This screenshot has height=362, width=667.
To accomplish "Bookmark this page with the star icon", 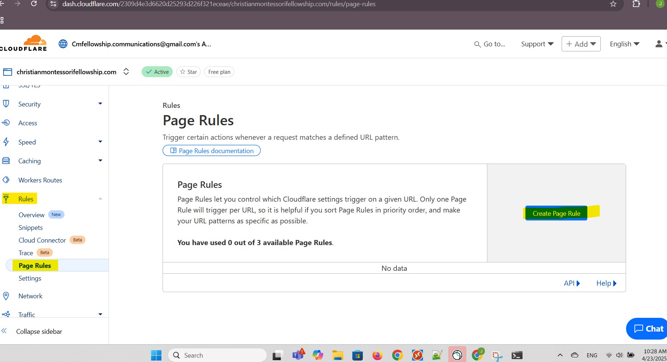I will coord(613,4).
